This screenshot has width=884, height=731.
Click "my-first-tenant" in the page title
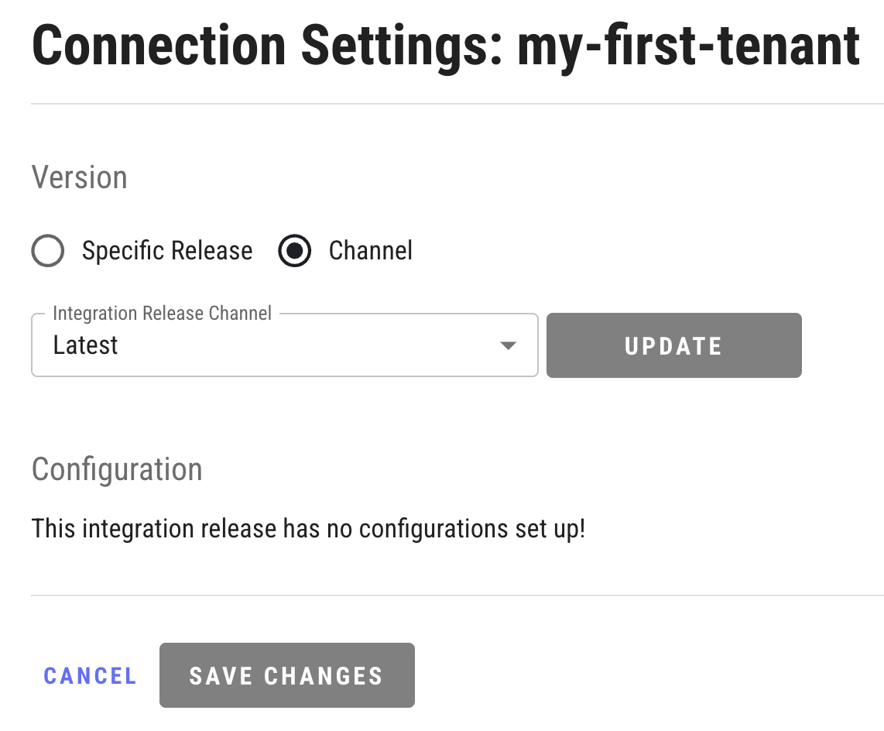tap(688, 45)
